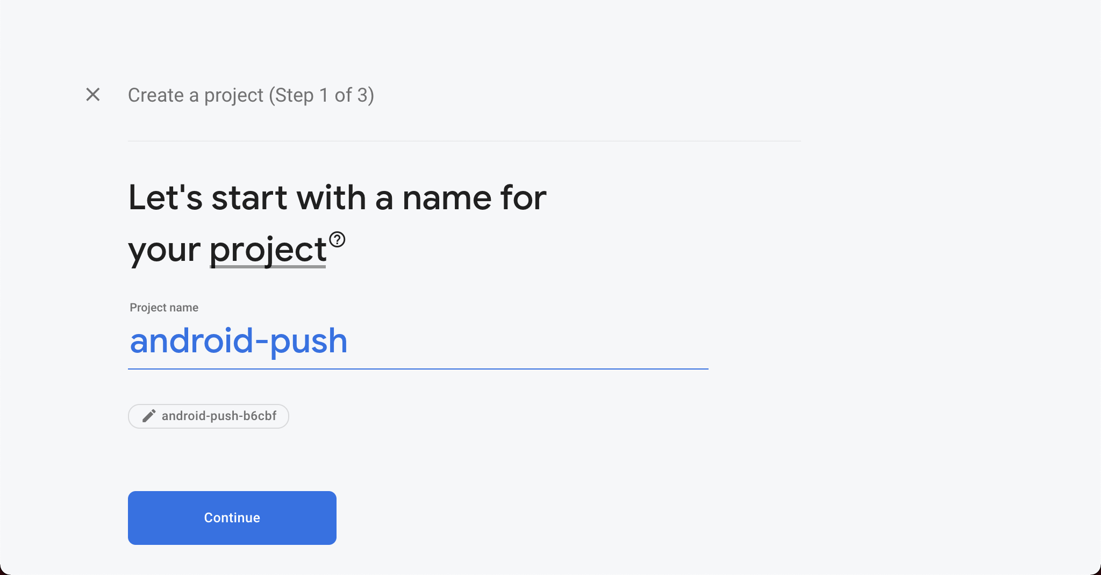1101x575 pixels.
Task: Click the word "your" in the heading
Action: [164, 250]
